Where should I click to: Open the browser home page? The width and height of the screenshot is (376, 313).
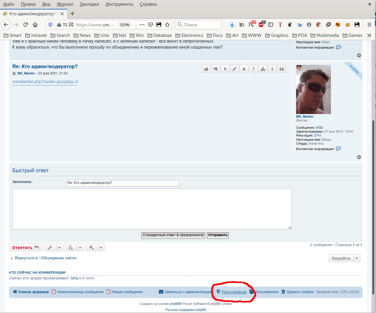(x=35, y=25)
